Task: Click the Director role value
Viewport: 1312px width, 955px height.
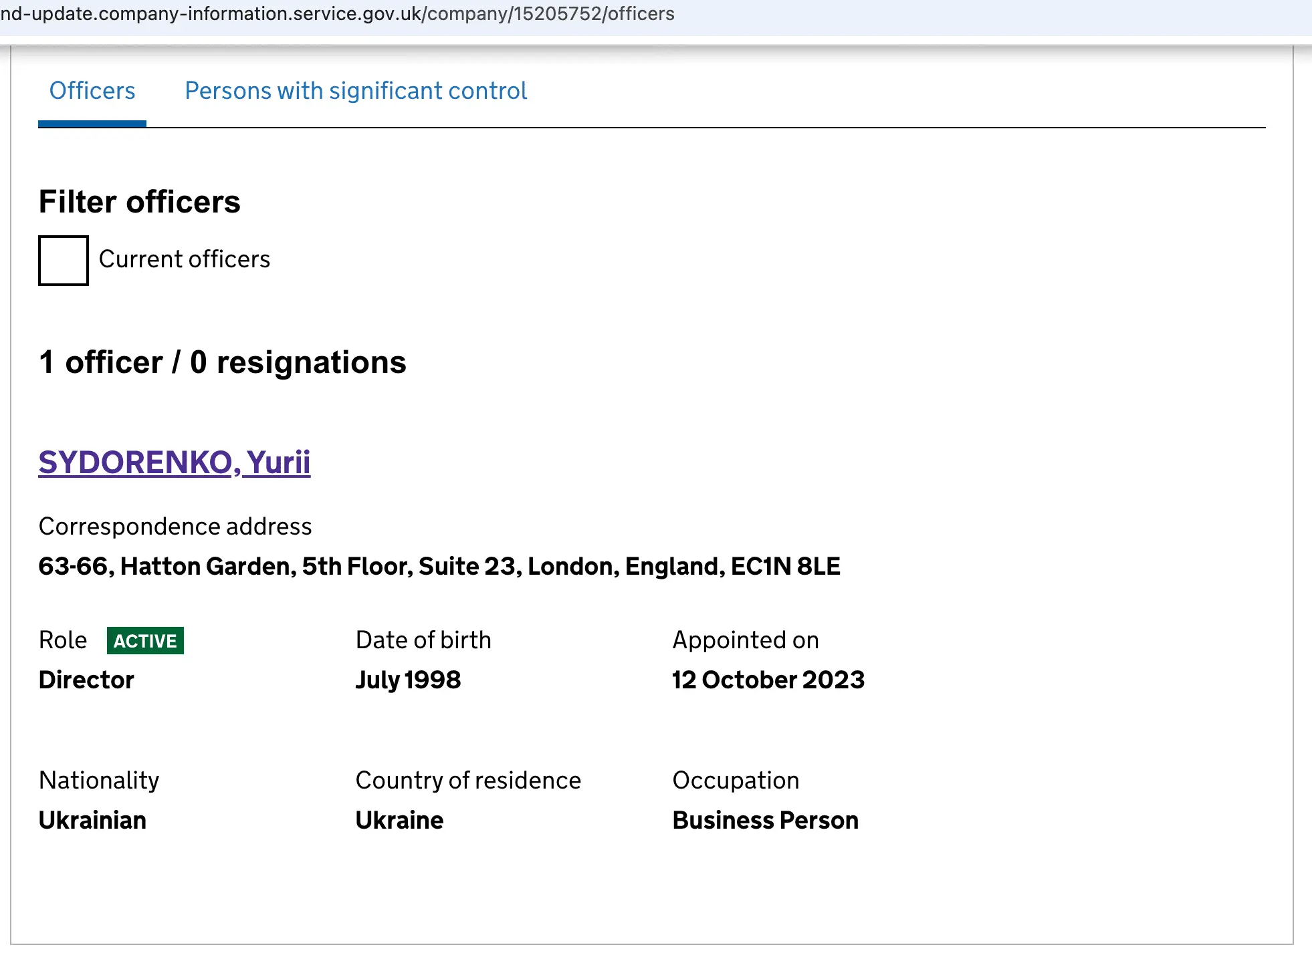Action: [x=86, y=680]
